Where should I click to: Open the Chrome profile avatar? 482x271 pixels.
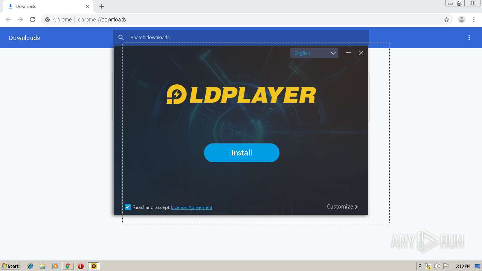coord(462,20)
